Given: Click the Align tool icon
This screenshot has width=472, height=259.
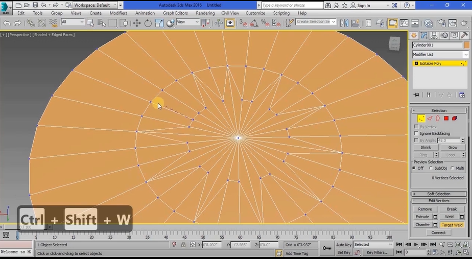Looking at the screenshot, I should 355,23.
